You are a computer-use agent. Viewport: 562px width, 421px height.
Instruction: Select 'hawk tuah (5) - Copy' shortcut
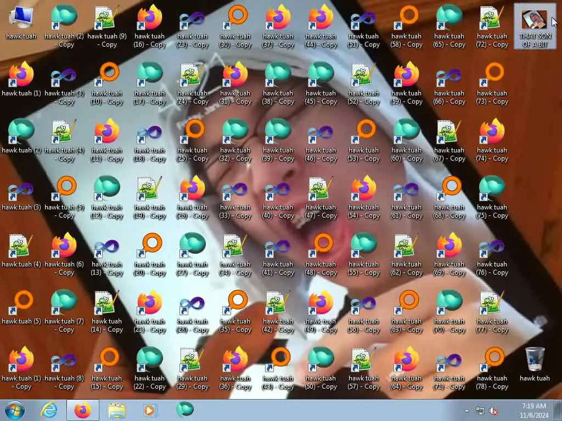(x=64, y=197)
